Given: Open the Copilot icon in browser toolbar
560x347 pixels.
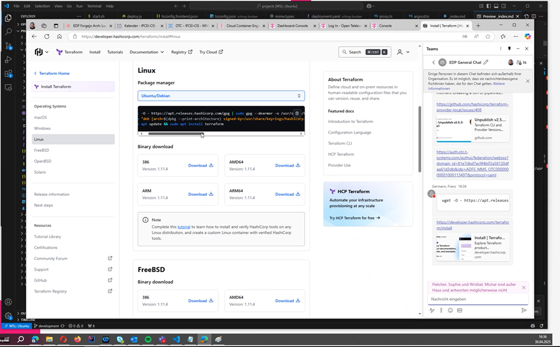Looking at the screenshot, I should [x=528, y=36].
